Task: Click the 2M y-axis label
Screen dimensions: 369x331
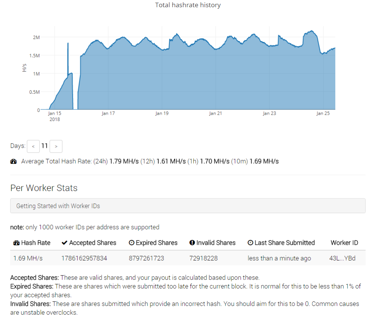Action: [36, 38]
